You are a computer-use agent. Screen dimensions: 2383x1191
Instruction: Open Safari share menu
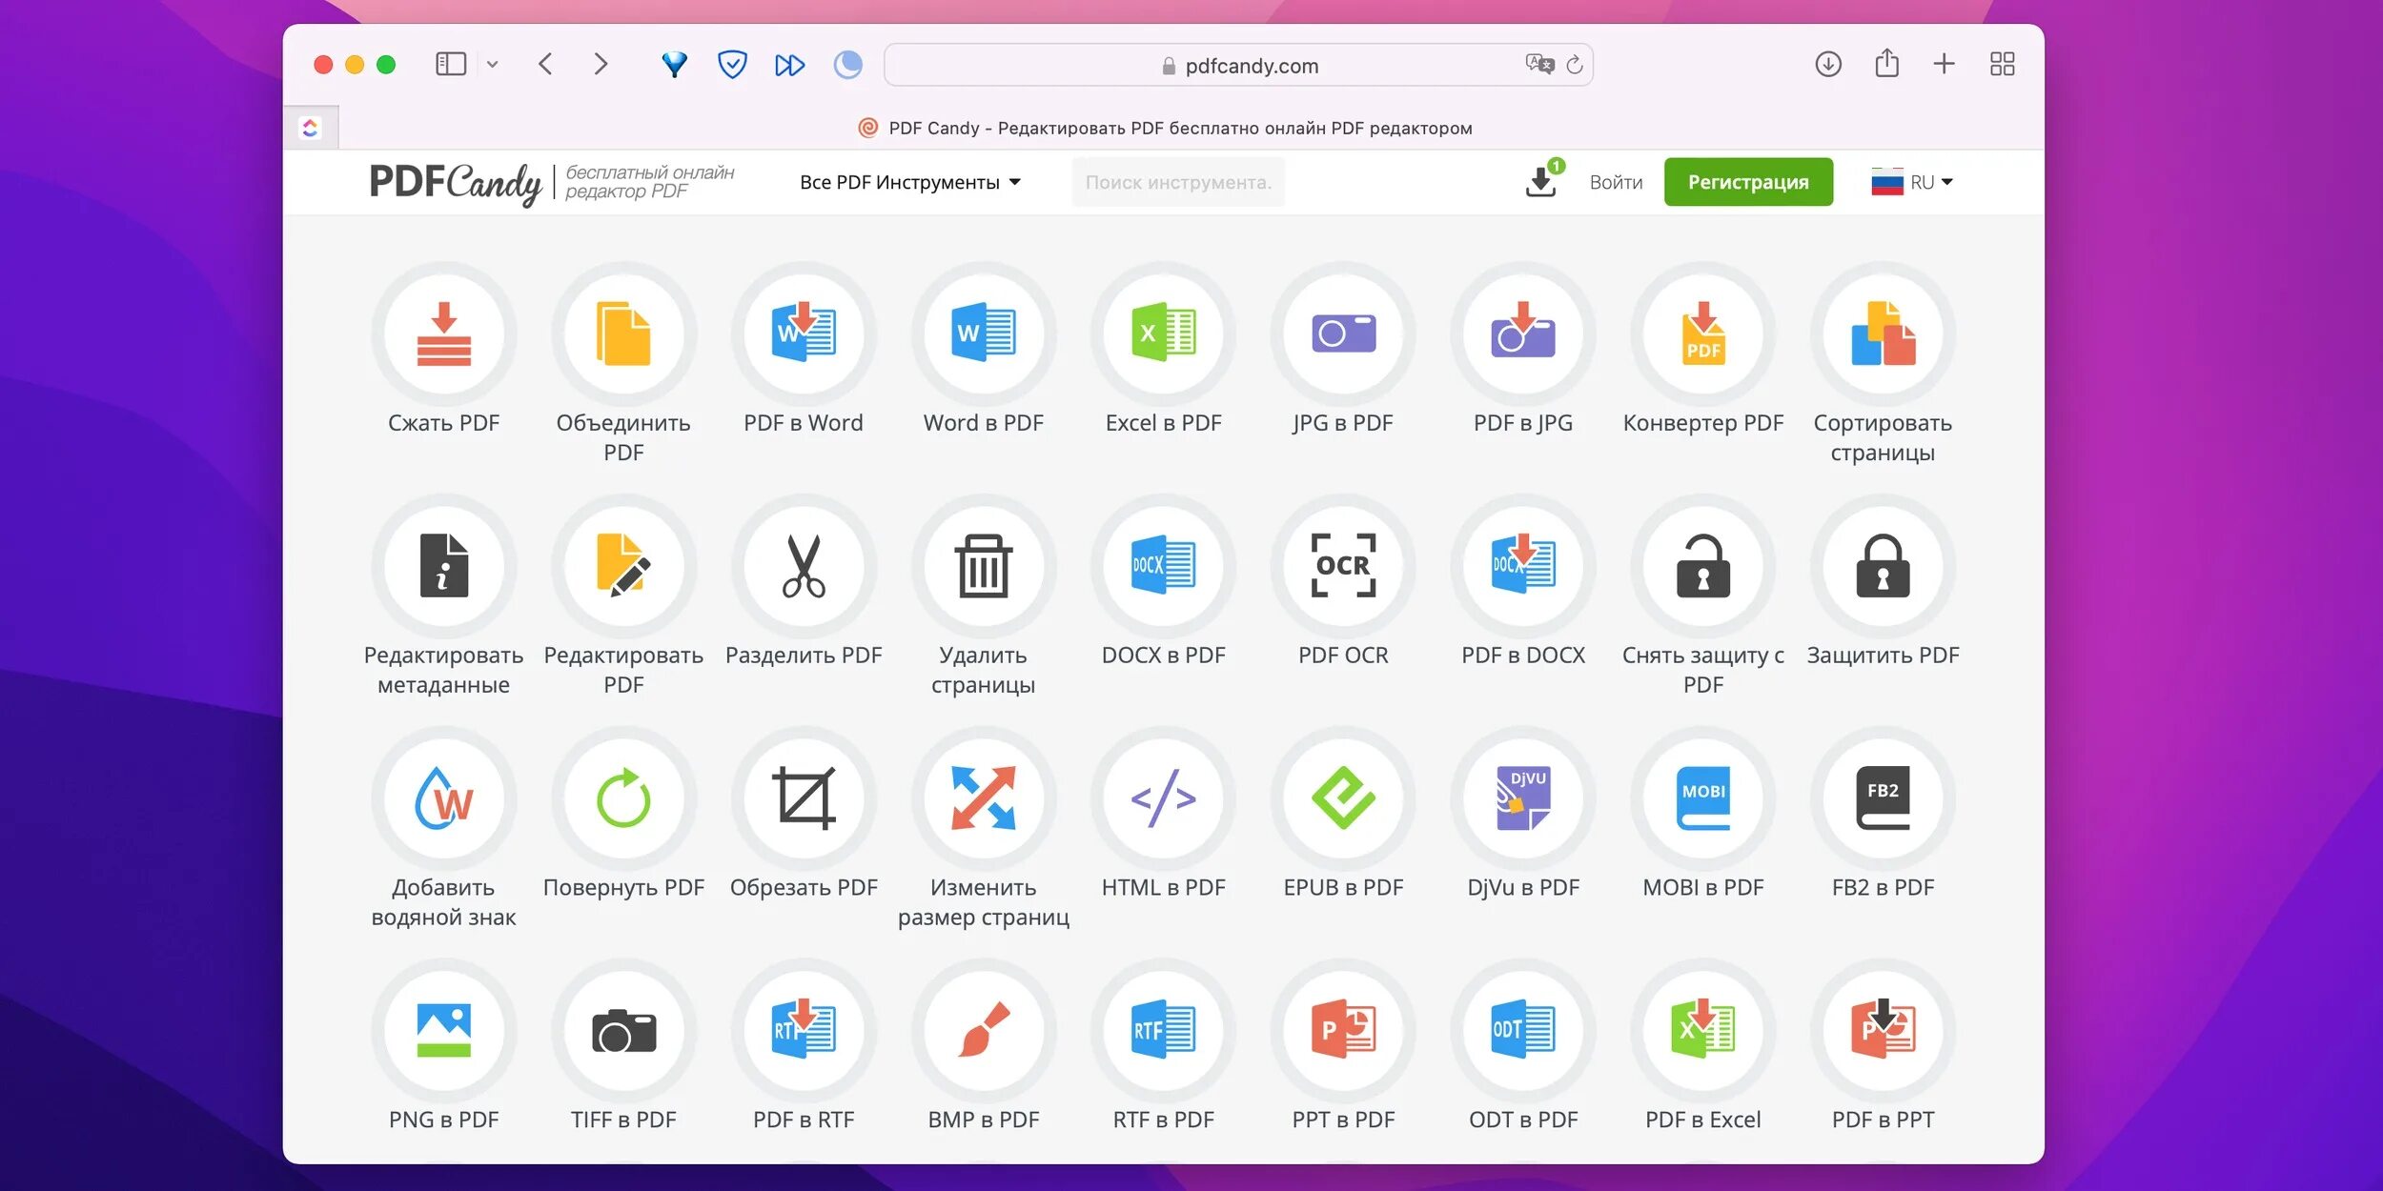pos(1886,64)
